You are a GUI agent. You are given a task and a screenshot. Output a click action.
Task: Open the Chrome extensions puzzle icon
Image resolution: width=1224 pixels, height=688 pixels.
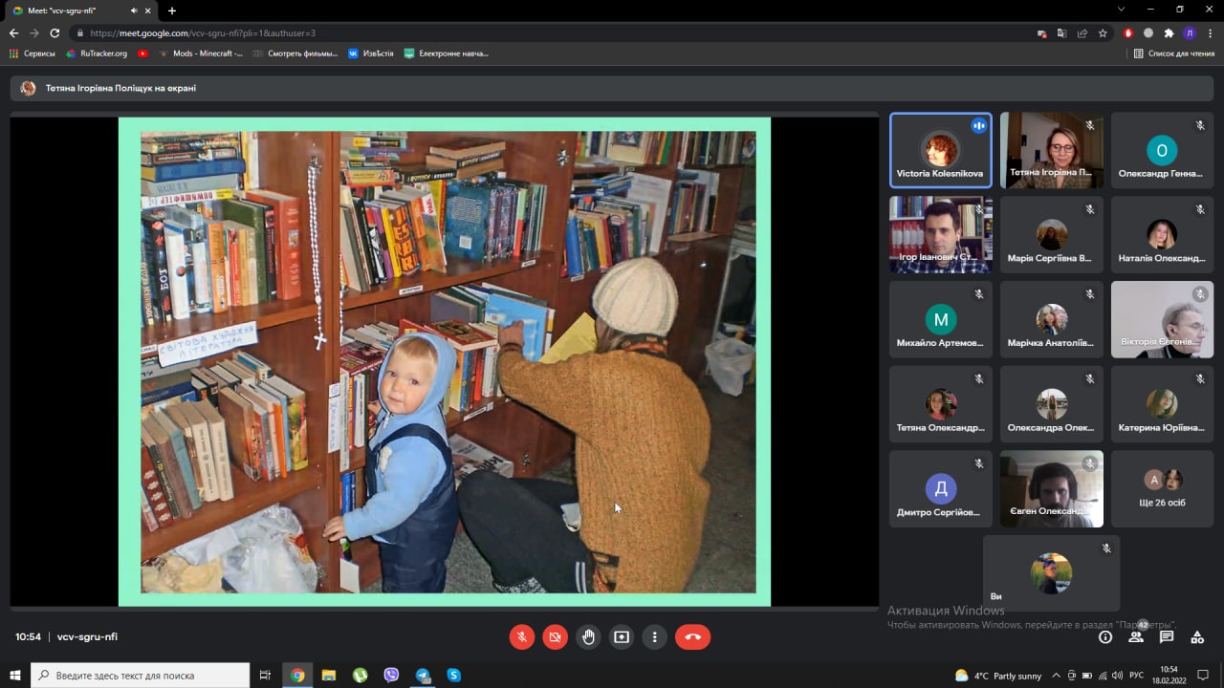click(1169, 32)
